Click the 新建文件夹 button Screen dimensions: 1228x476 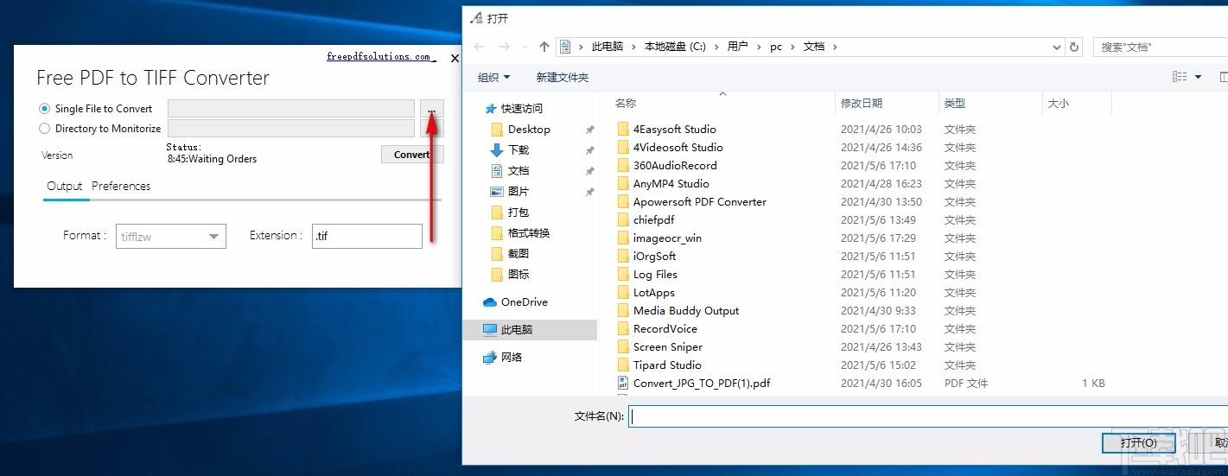tap(563, 77)
